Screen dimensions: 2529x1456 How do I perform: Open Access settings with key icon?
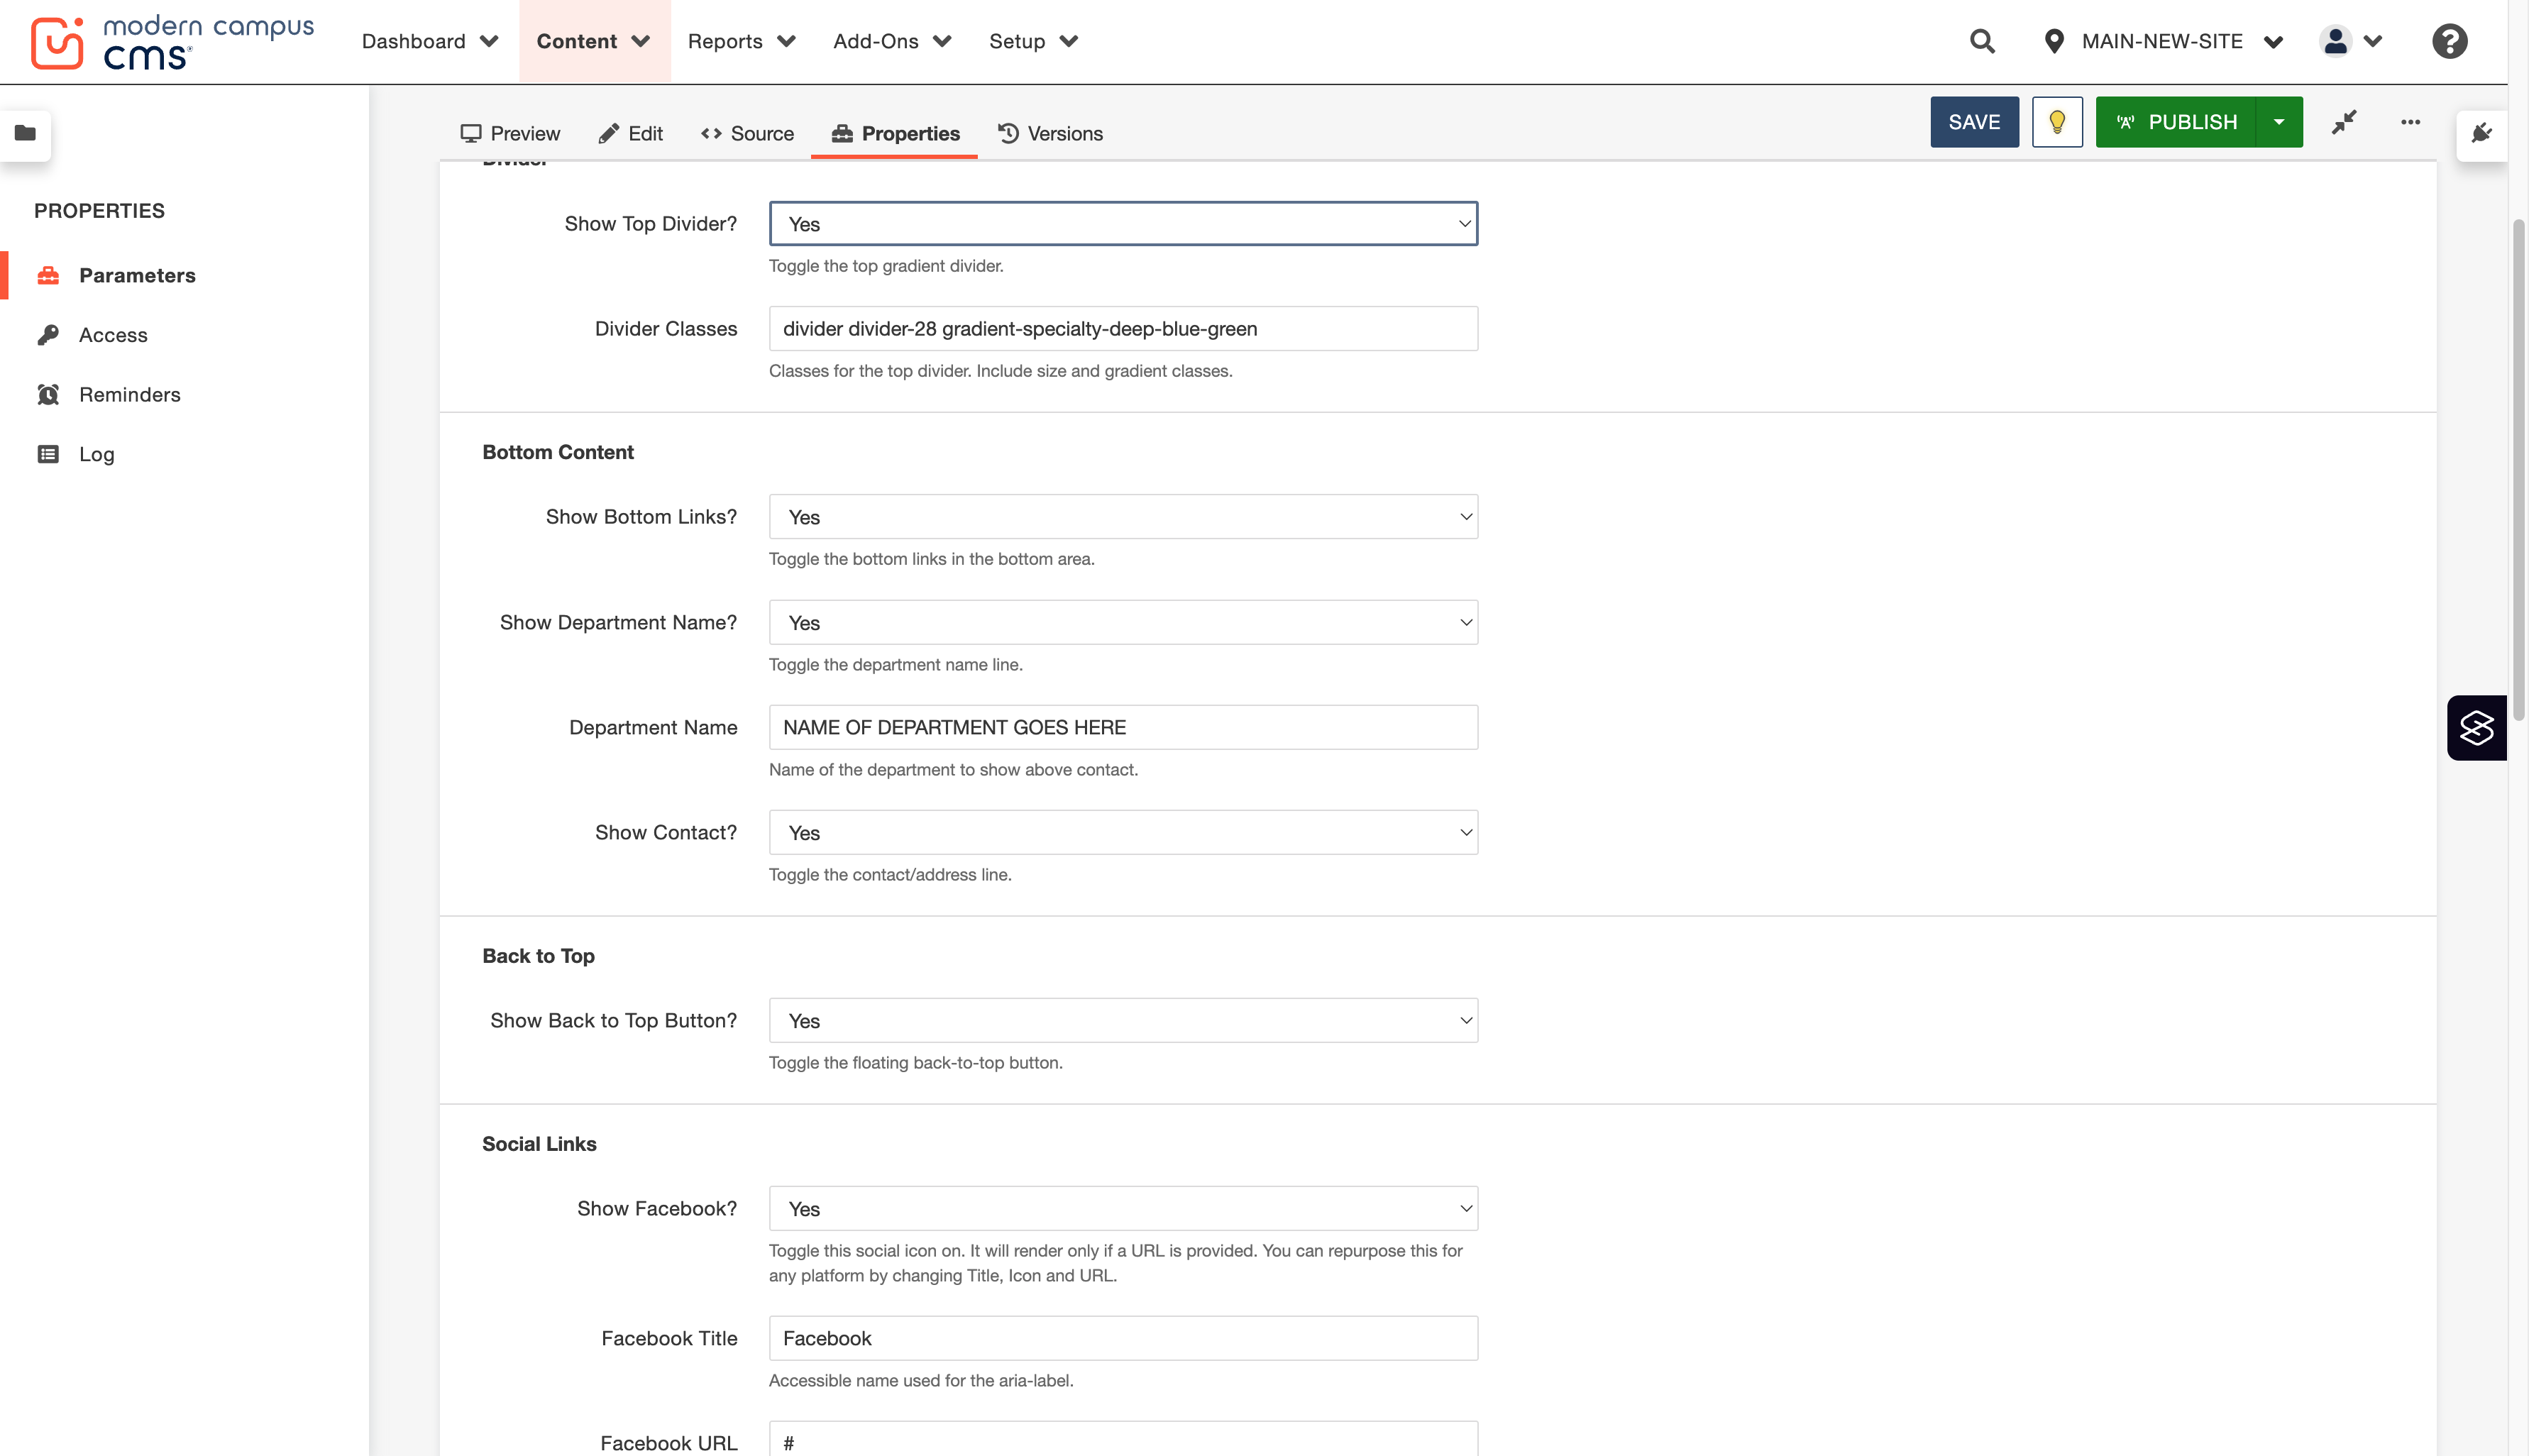(x=92, y=335)
